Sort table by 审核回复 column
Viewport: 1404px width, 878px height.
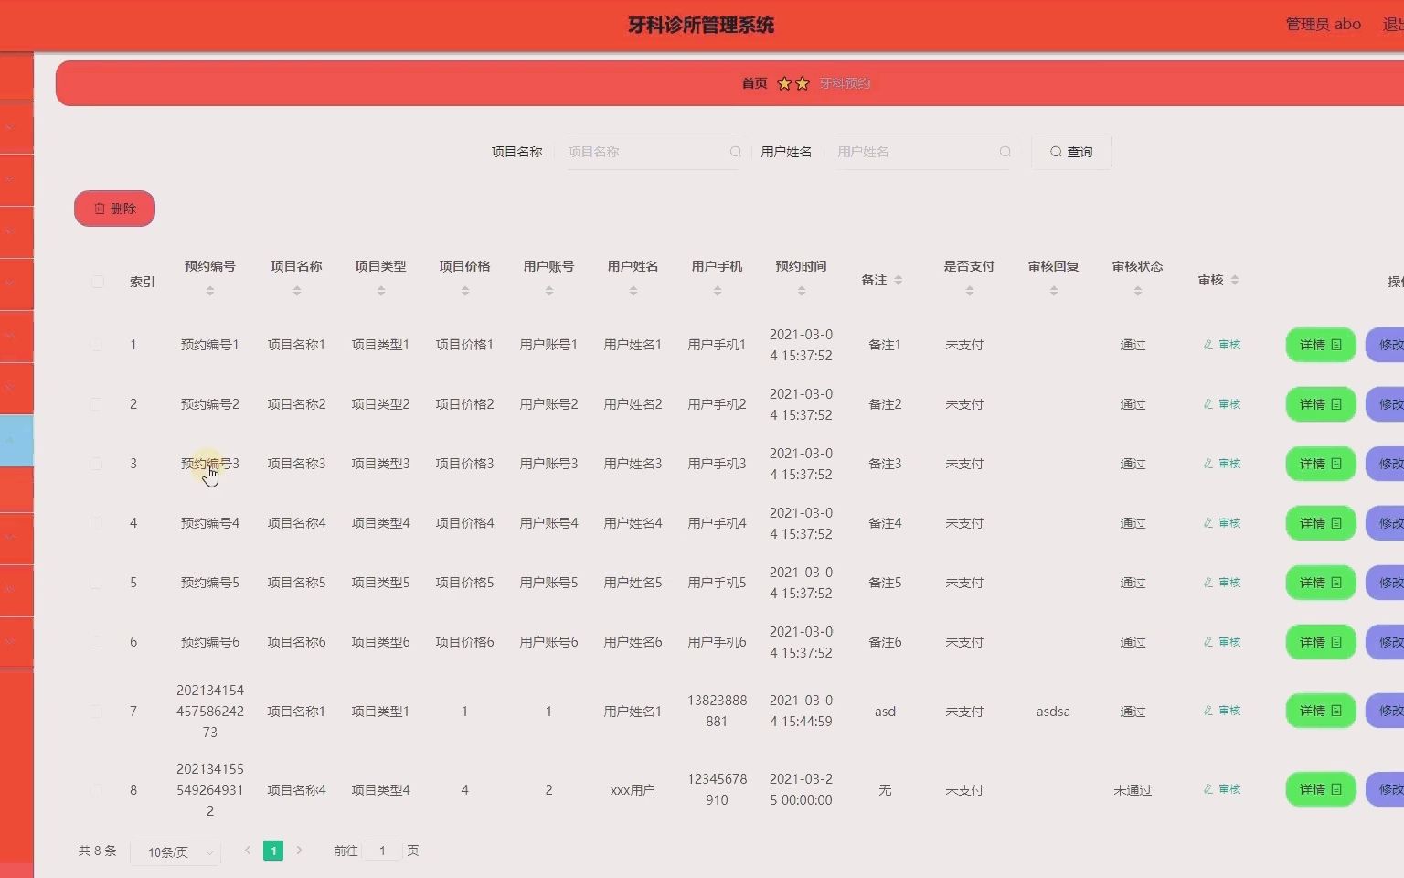coord(1053,291)
